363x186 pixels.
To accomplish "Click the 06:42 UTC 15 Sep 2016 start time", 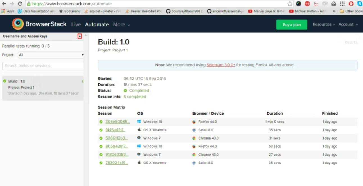I will click(145, 79).
